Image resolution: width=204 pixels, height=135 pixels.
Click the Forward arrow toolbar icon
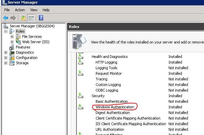pos(13,18)
